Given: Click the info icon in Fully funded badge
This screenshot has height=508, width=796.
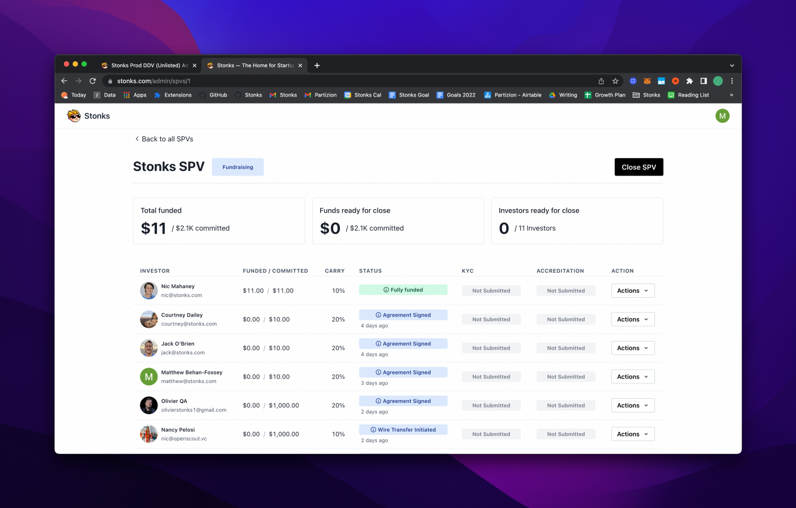Looking at the screenshot, I should coord(386,290).
